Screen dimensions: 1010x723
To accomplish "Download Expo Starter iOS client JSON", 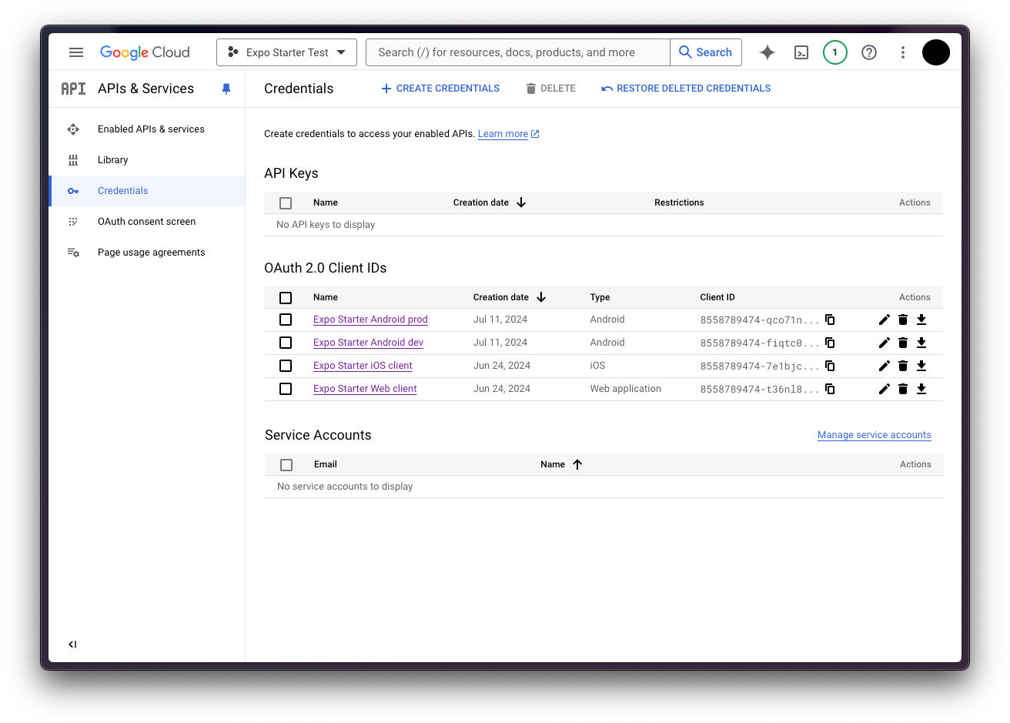I will (921, 366).
